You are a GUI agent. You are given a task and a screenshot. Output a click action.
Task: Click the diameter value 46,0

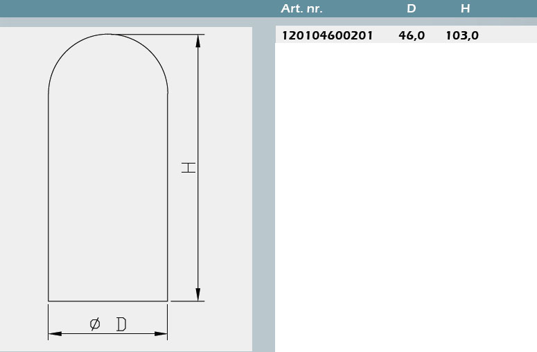pos(412,35)
